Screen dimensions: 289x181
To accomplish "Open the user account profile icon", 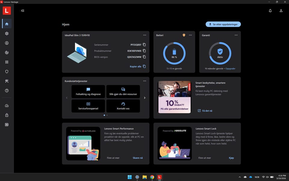I will click(x=281, y=11).
